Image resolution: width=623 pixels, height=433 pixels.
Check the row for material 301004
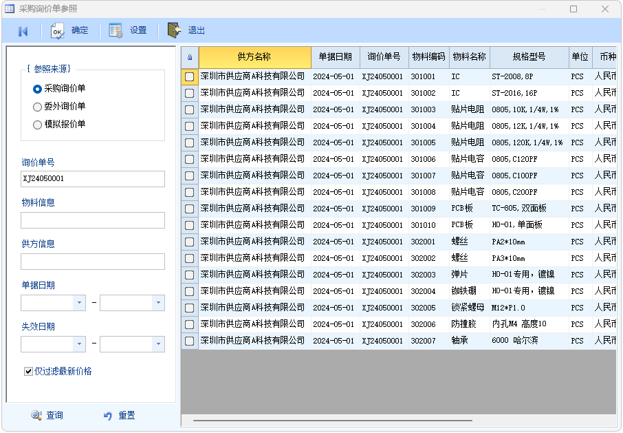coord(190,127)
